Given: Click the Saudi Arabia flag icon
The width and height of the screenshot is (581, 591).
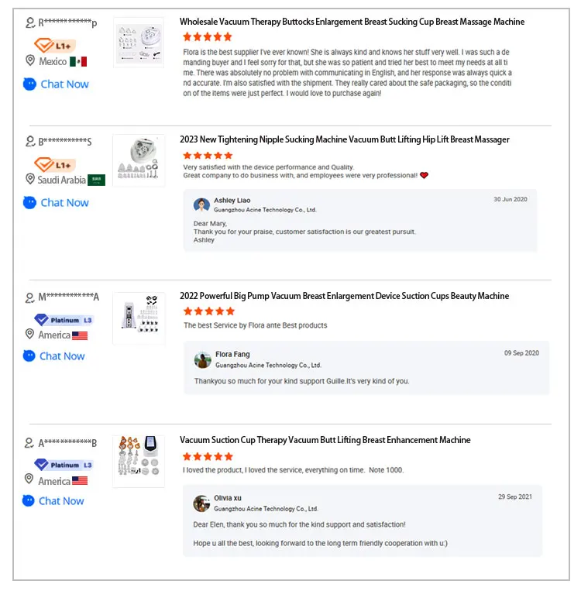Looking at the screenshot, I should [96, 180].
